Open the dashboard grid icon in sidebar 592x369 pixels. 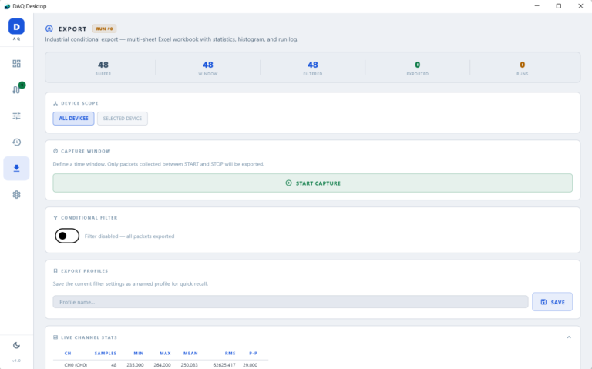[16, 63]
